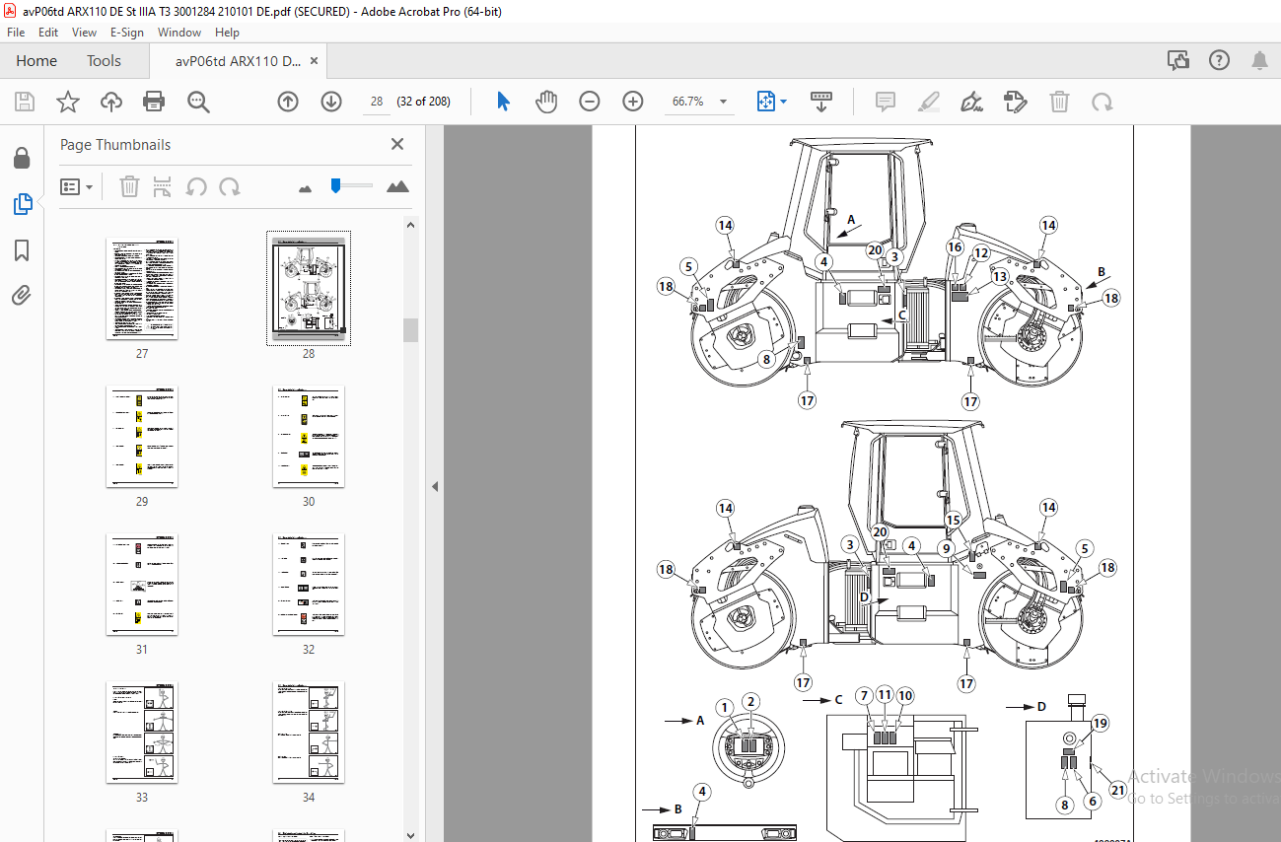
Task: Select the page 32 thumbnail
Action: [x=309, y=585]
